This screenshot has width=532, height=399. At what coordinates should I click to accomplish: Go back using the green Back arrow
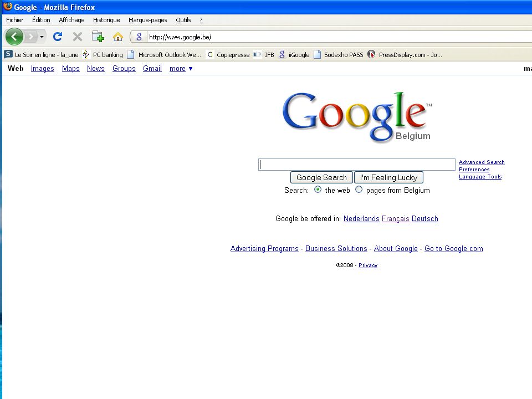[x=14, y=37]
